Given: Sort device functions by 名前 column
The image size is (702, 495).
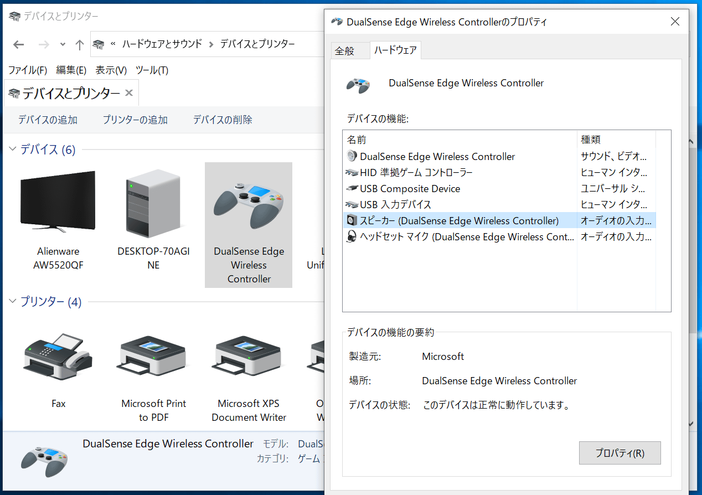Looking at the screenshot, I should [460, 140].
